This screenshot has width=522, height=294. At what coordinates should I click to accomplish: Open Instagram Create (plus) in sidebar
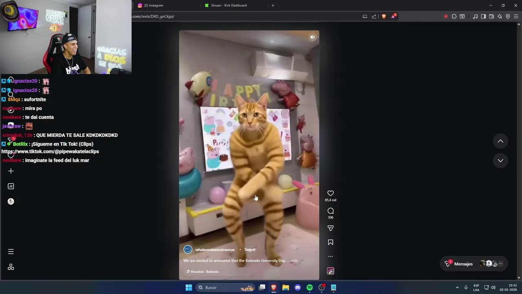click(11, 171)
